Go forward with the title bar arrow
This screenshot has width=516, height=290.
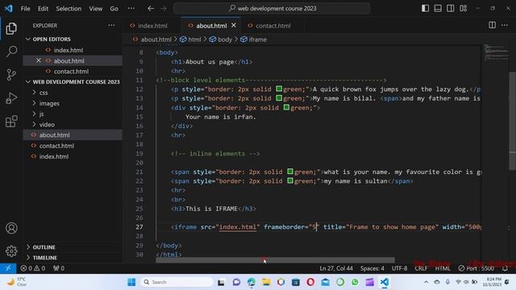pos(164,9)
